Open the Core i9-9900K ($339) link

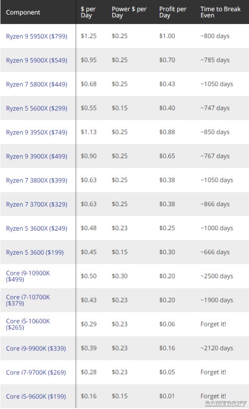coord(36,348)
